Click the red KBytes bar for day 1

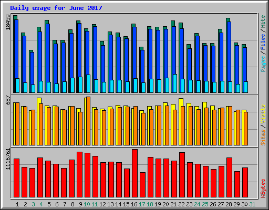pyautogui.click(x=16, y=178)
